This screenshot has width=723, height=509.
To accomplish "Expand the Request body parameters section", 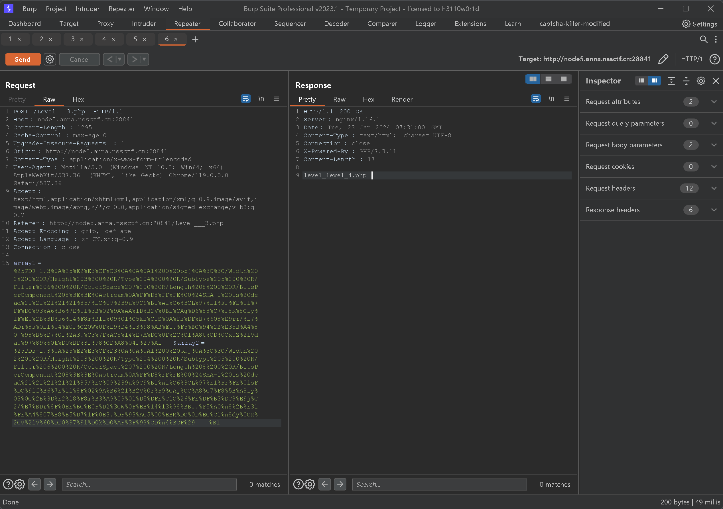I will point(714,145).
